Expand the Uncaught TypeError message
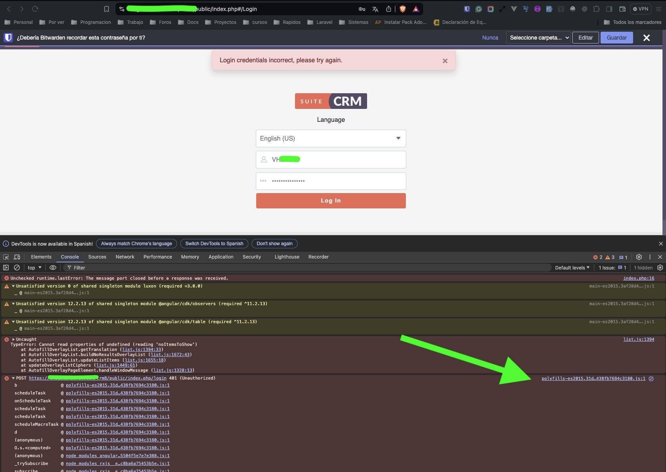 click(13, 339)
